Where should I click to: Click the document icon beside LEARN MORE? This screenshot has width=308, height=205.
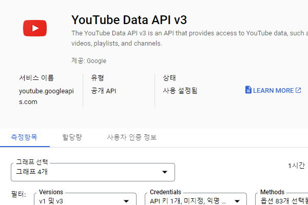(248, 90)
